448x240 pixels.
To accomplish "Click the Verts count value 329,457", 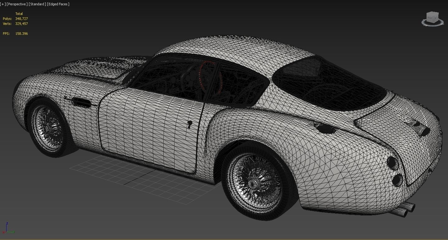I will (21, 24).
